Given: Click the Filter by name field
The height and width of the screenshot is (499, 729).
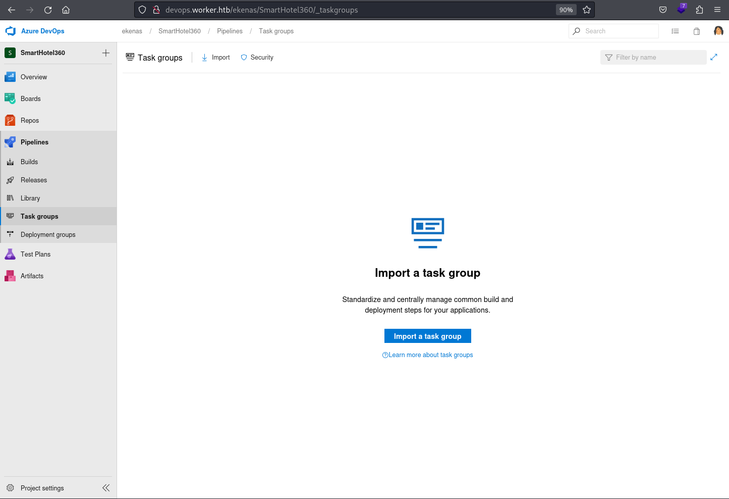Looking at the screenshot, I should pos(653,58).
